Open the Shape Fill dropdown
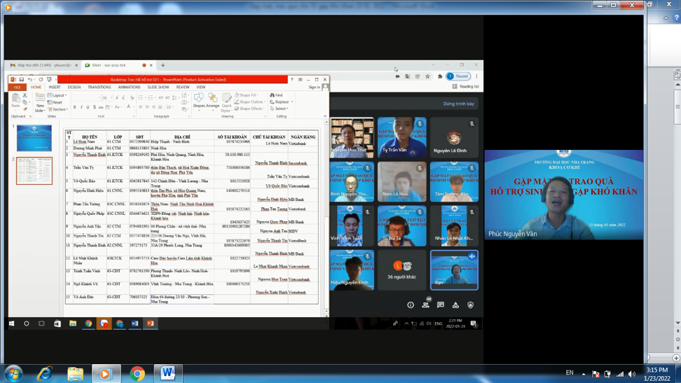This screenshot has height=383, width=681. pos(247,95)
